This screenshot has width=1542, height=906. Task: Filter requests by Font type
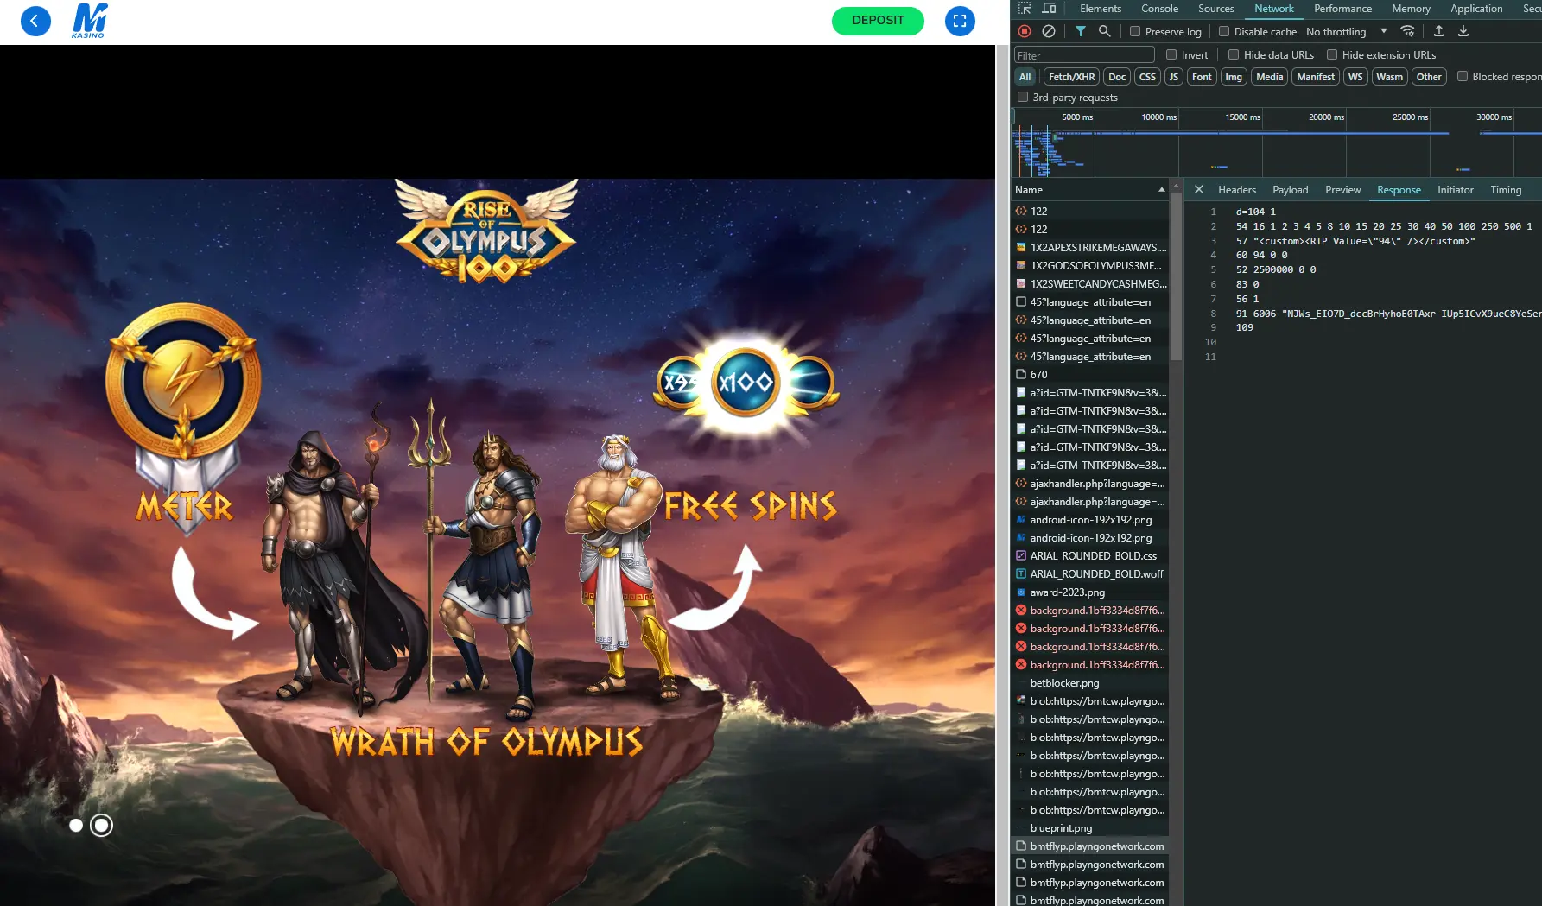(x=1202, y=77)
